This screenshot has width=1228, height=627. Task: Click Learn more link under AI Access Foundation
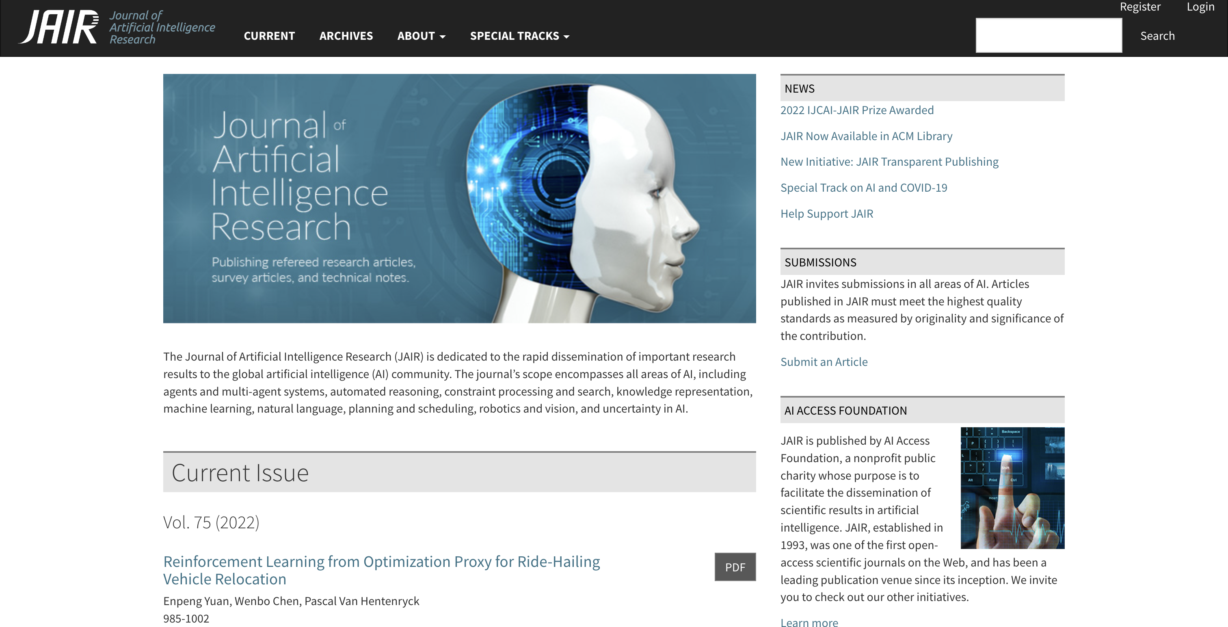click(809, 622)
